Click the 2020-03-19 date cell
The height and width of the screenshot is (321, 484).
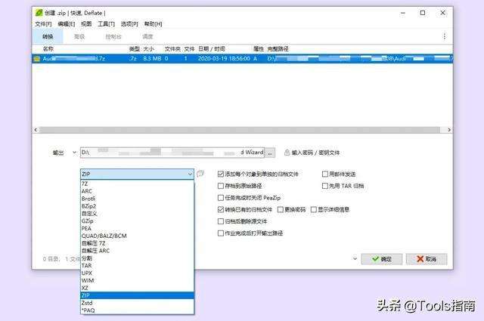coord(224,59)
